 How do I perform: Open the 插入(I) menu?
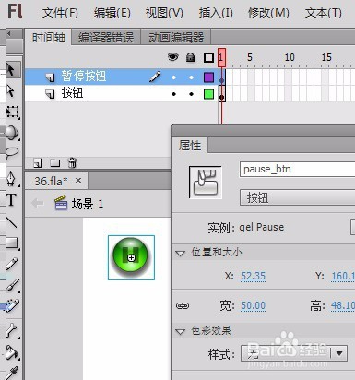click(x=216, y=13)
